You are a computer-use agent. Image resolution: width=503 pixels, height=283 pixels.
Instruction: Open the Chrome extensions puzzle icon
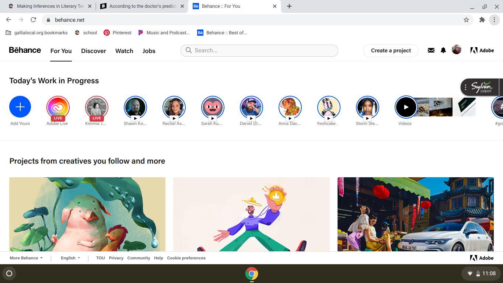point(482,20)
